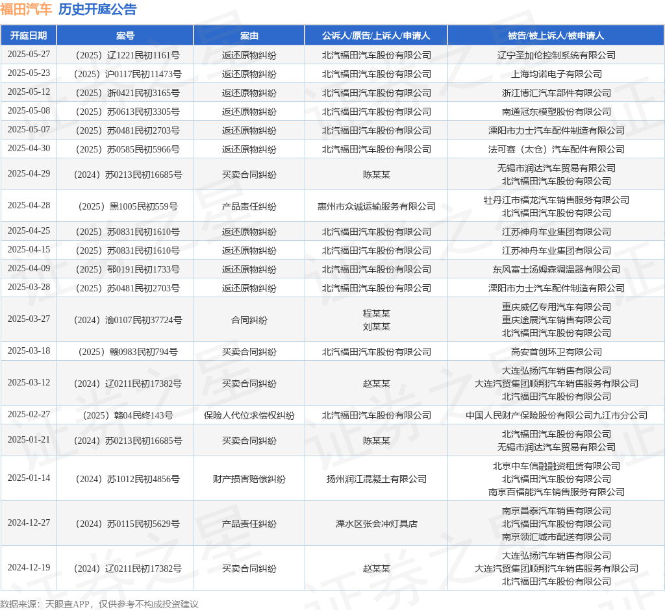Click plaintiff 扬州润江混凝土有限公司
The width and height of the screenshot is (665, 610).
[x=376, y=479]
